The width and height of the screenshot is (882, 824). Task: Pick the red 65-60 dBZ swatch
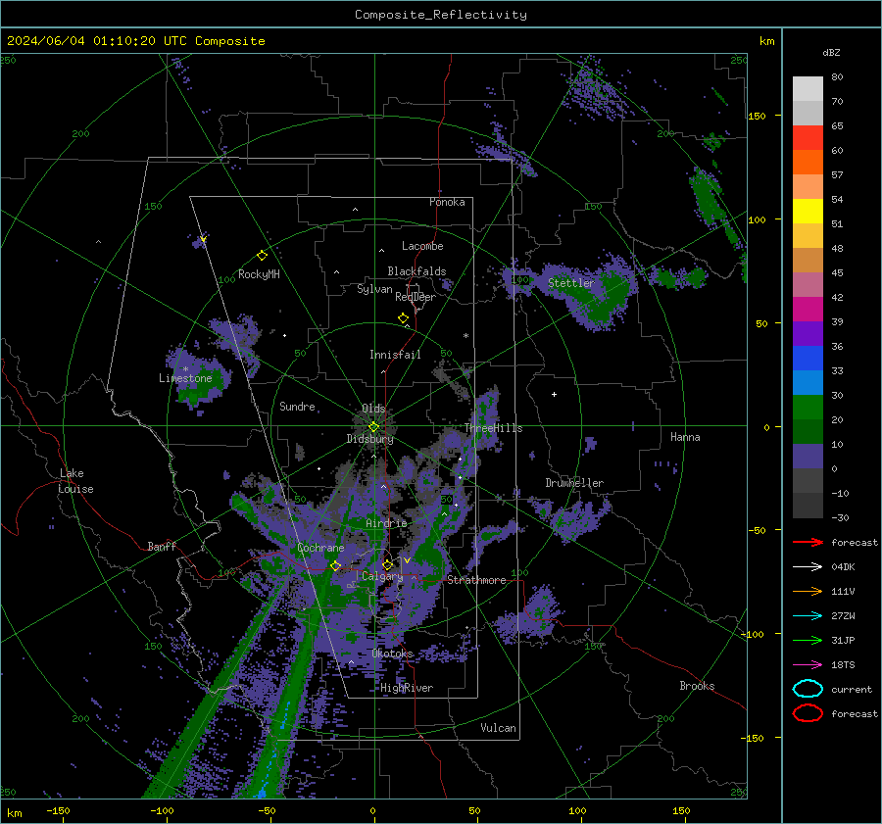[x=808, y=138]
